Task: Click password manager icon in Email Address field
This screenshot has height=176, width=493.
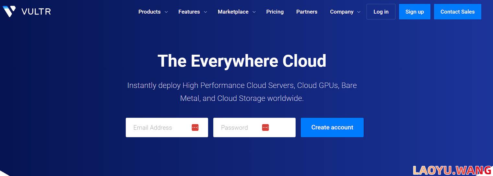Action: click(195, 127)
